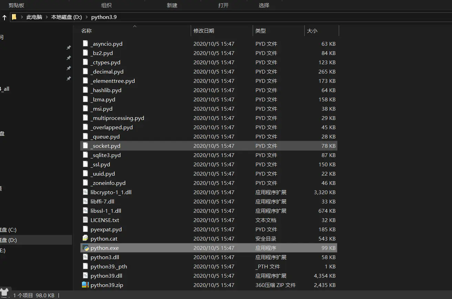Expand chevron after 此电脑 in address bar
Viewport: 452px width, 299px height.
(46, 17)
